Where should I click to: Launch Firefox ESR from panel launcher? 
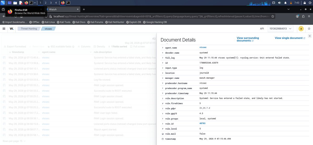click(x=26, y=3)
